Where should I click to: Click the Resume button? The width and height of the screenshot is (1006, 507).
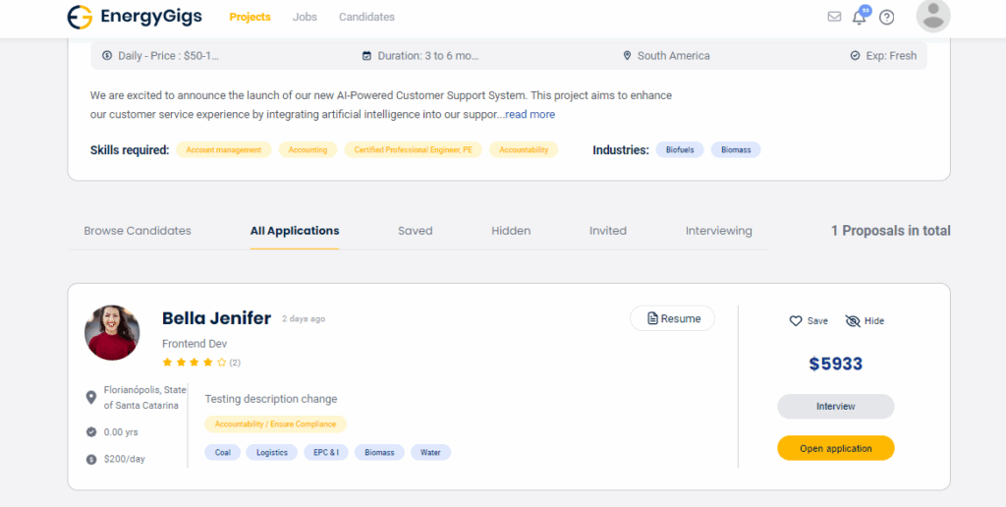672,318
